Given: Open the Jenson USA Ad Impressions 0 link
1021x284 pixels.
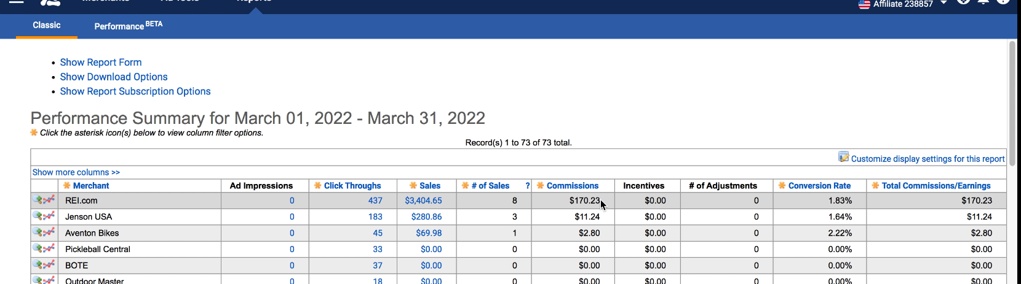Looking at the screenshot, I should pyautogui.click(x=292, y=217).
